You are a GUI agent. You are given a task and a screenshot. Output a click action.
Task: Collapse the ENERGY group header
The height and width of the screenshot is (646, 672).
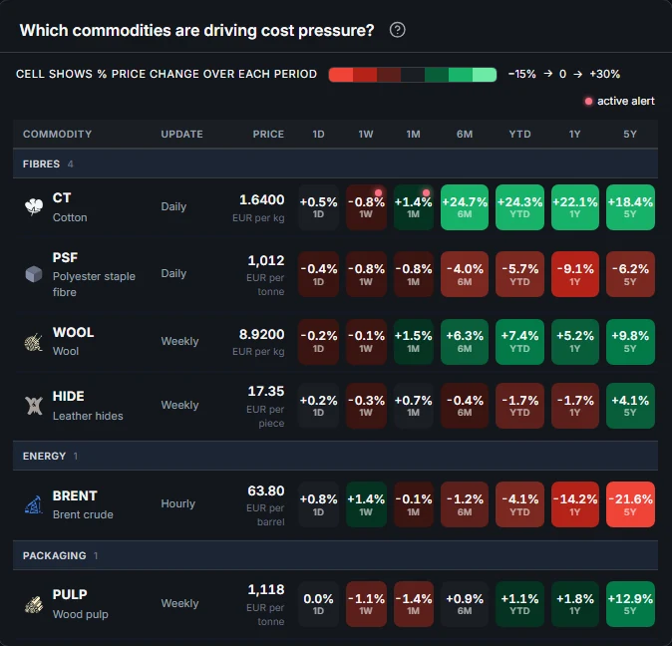(x=336, y=456)
